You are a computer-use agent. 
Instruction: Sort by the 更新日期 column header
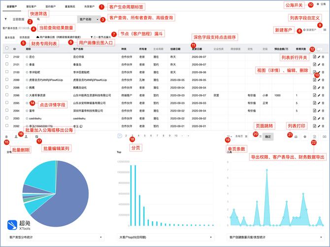[197, 49]
